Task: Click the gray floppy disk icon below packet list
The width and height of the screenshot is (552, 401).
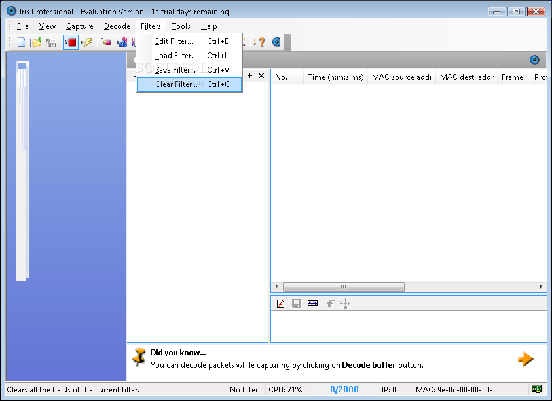Action: [297, 304]
